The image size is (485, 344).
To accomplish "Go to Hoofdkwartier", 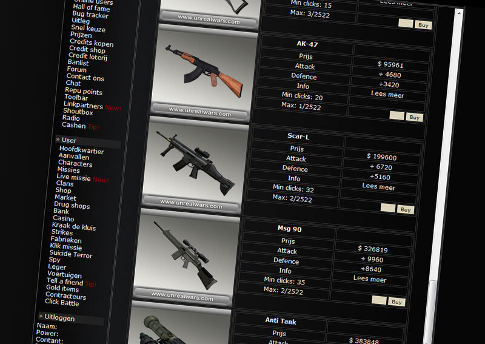I will (81, 150).
